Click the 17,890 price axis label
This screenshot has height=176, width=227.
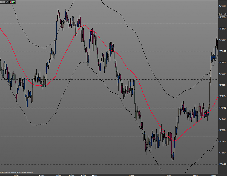click(222, 119)
